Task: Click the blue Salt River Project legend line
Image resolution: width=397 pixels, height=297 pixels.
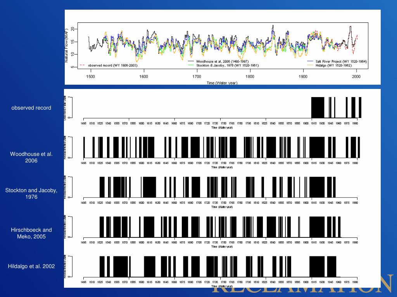Action: pyautogui.click(x=310, y=61)
